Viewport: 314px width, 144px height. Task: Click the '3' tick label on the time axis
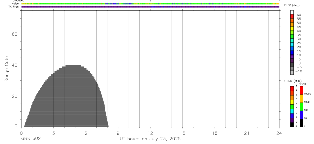tap(53, 133)
